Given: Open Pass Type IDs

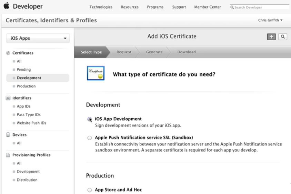Looking at the screenshot, I should (29, 115).
